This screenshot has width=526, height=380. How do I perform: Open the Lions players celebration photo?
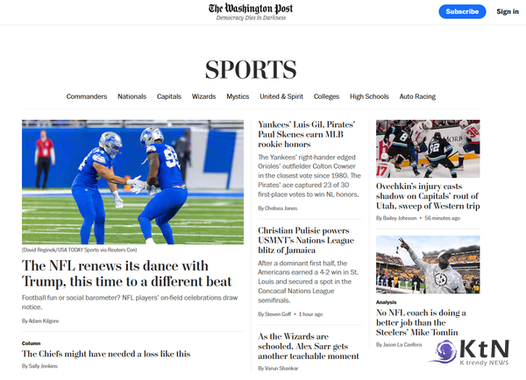pos(133,182)
